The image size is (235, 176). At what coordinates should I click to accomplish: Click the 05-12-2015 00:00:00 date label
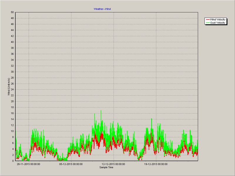pyautogui.click(x=71, y=164)
